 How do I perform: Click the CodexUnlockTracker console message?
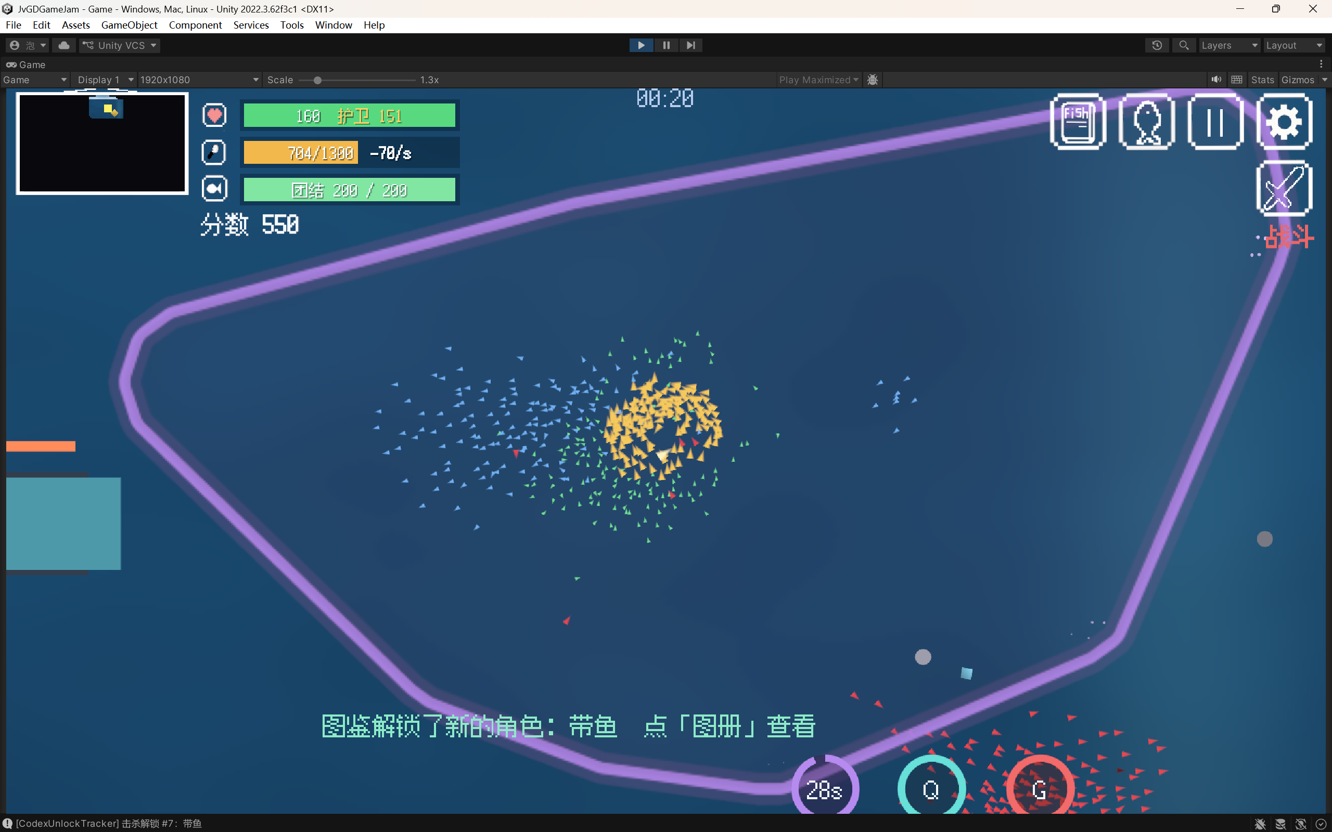tap(108, 823)
